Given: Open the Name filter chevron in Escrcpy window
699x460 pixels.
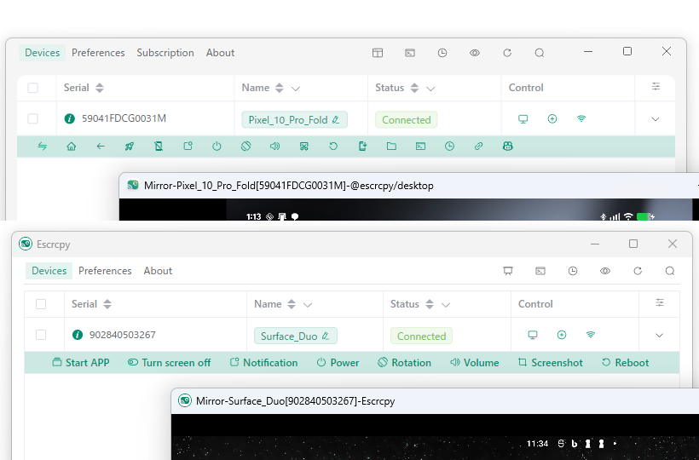Looking at the screenshot, I should tap(308, 305).
